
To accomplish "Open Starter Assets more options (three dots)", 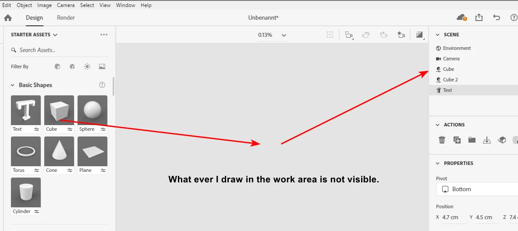I will [104, 35].
